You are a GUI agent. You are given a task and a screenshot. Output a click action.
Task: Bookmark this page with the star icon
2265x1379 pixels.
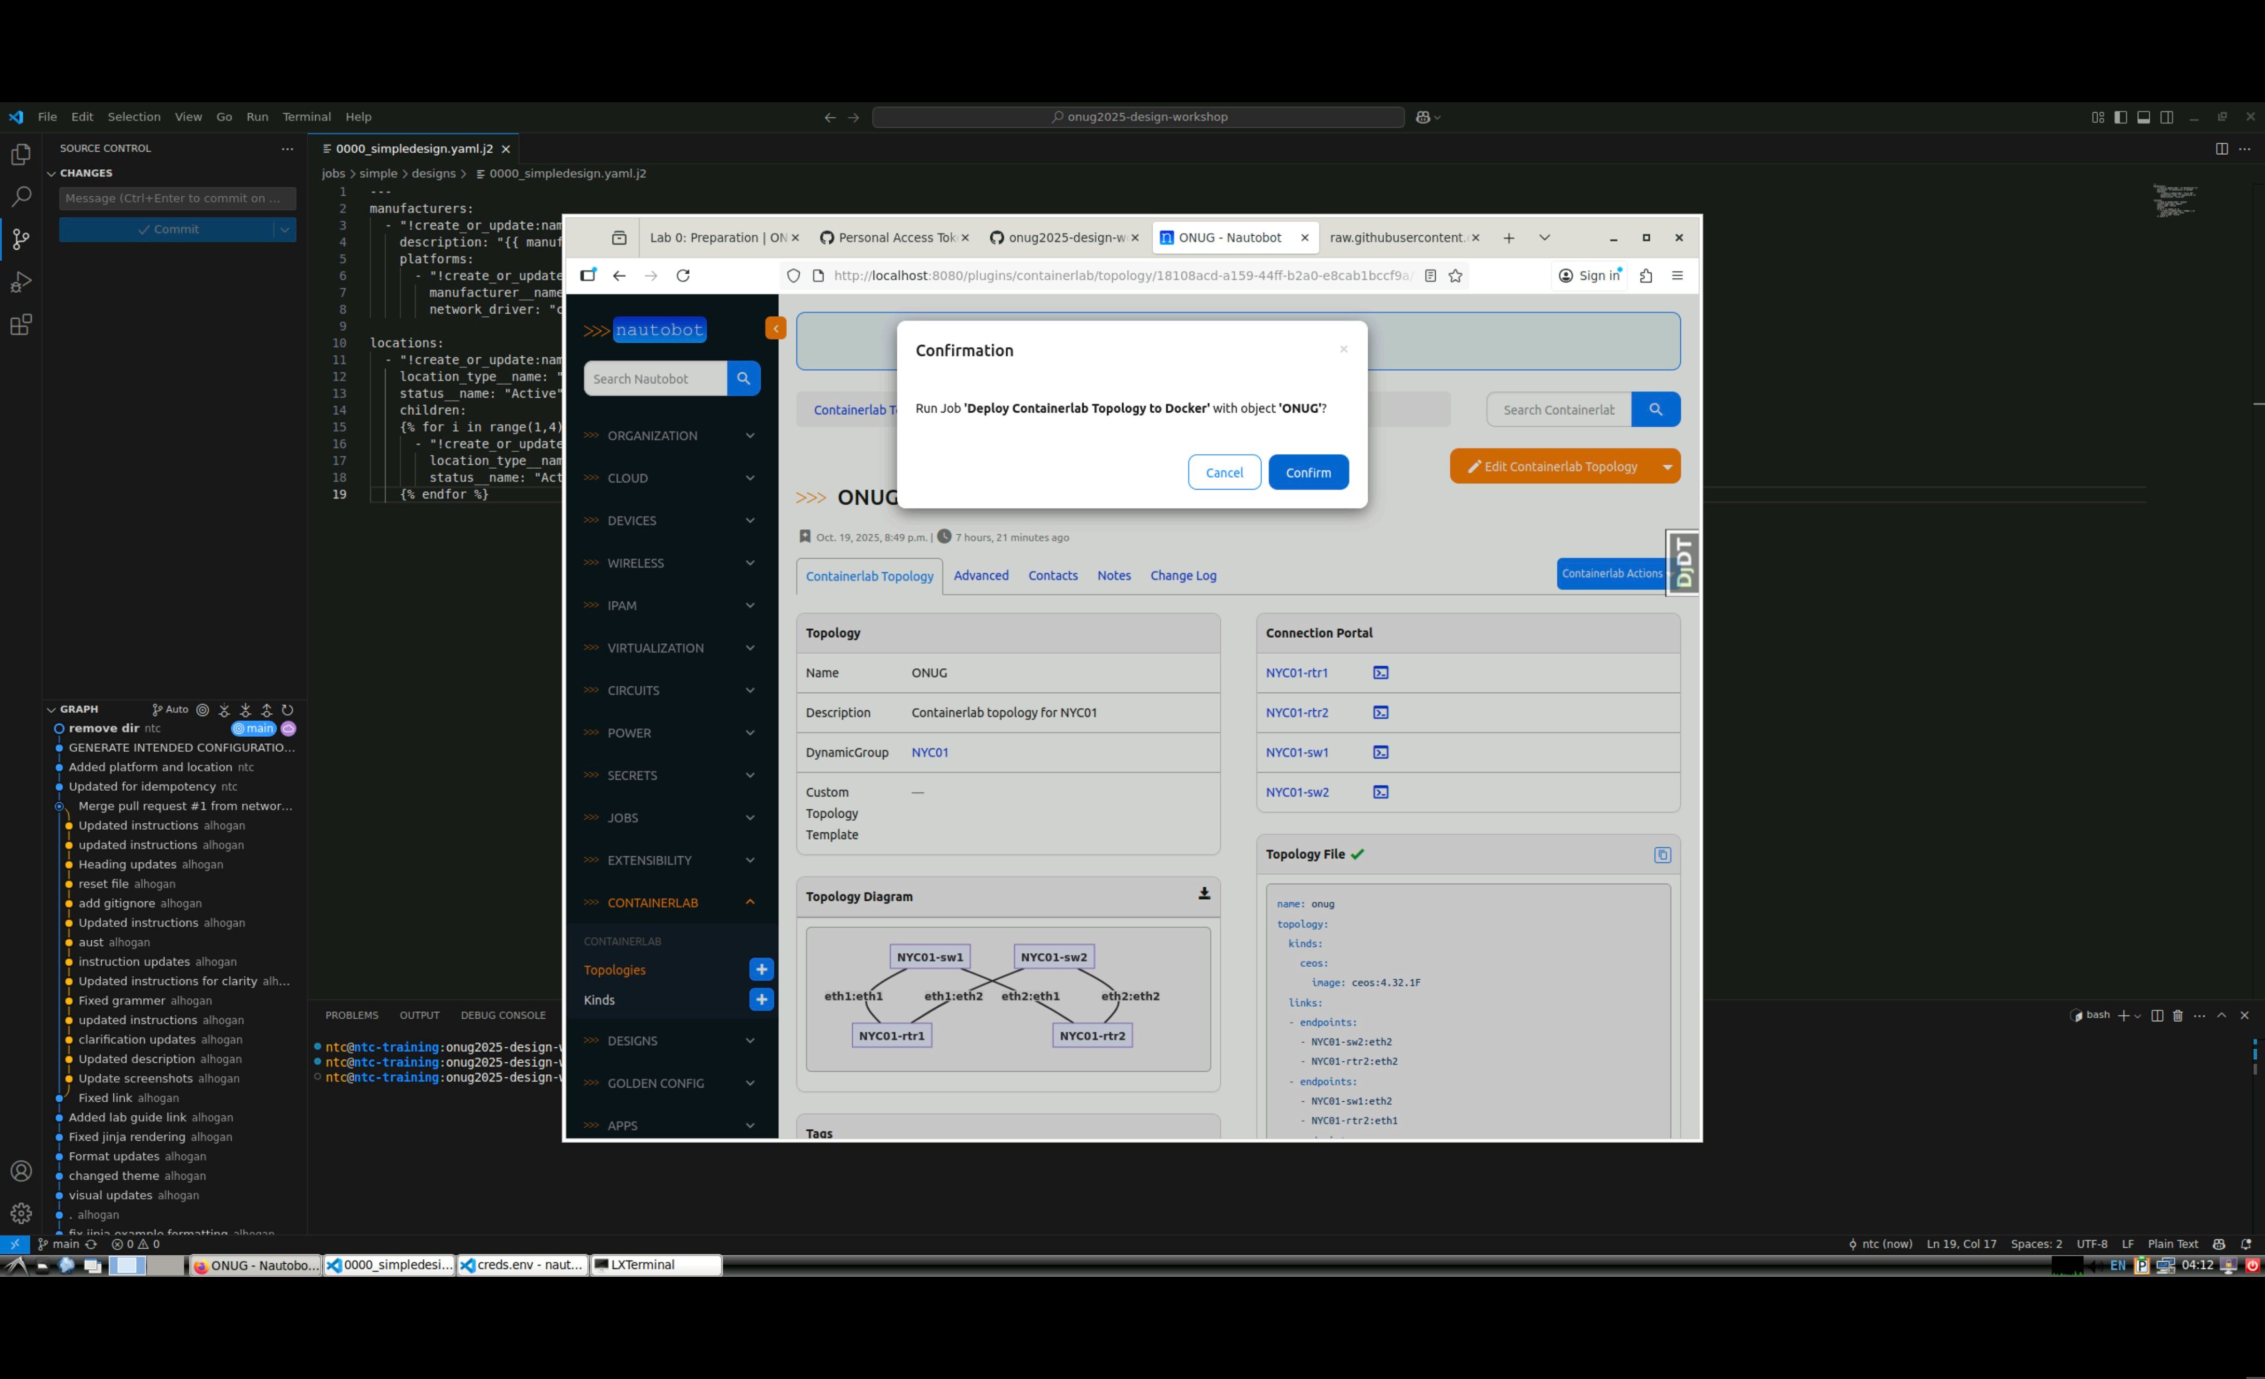(1455, 276)
